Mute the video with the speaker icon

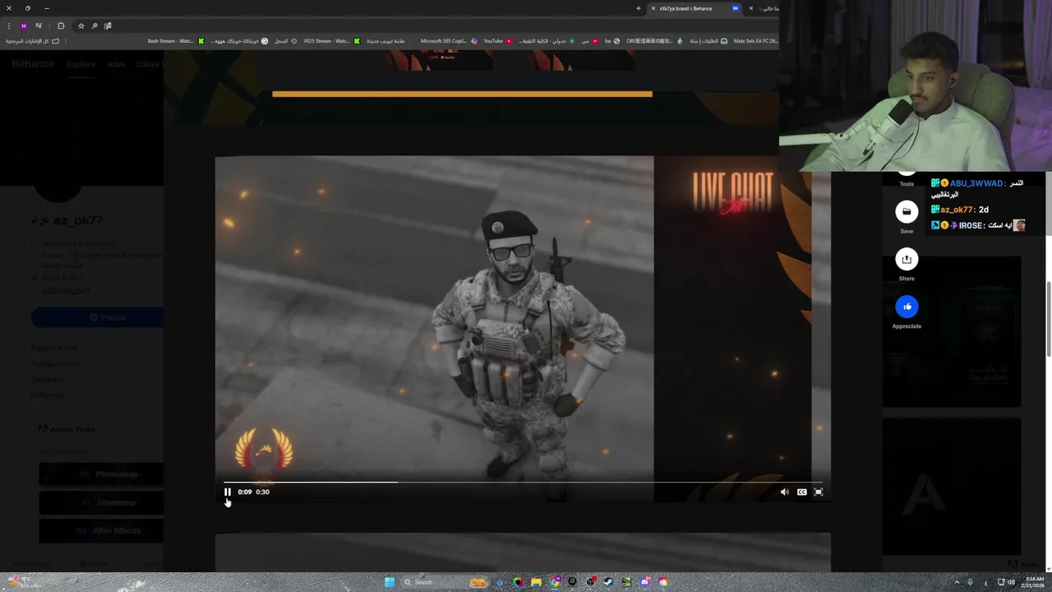coord(784,492)
